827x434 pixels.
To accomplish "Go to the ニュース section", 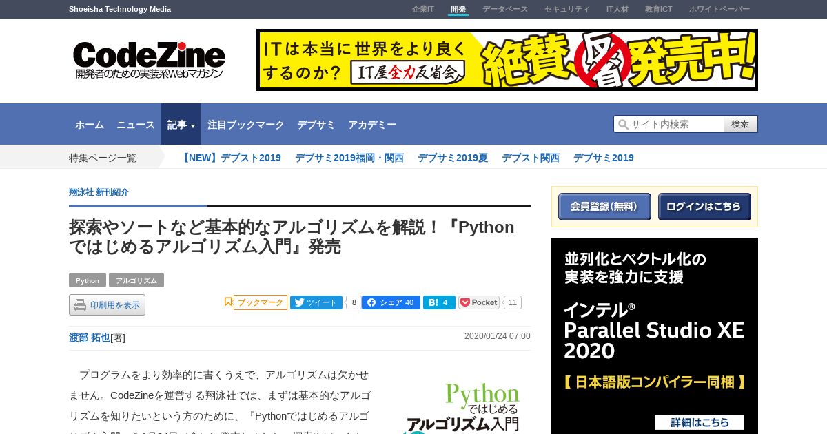I will (x=136, y=125).
